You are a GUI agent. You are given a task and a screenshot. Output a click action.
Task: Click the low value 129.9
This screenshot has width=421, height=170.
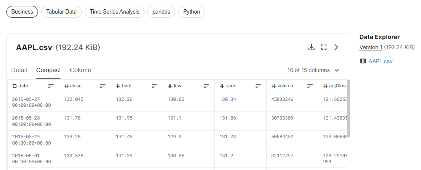[174, 137]
